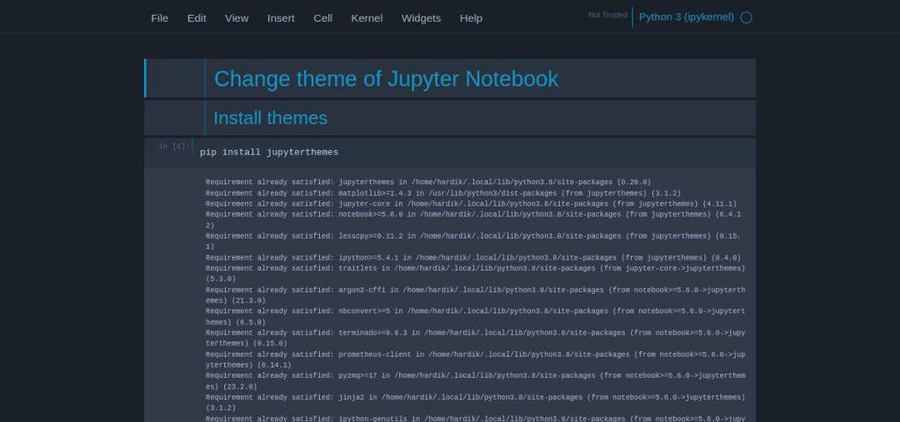The image size is (900, 422).
Task: Open the Widgets menu
Action: pos(421,18)
